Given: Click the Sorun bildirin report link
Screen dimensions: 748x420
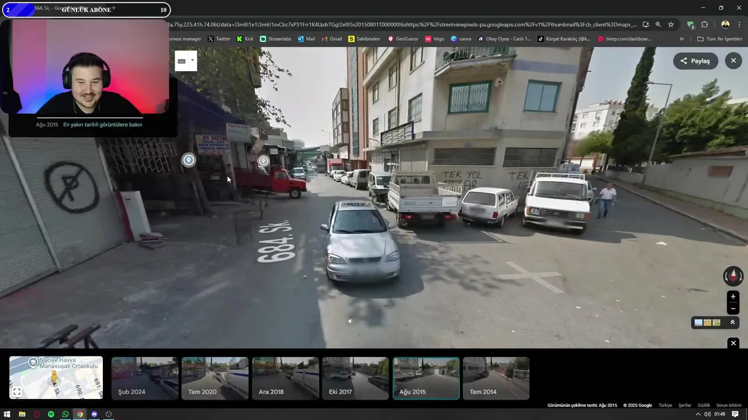Looking at the screenshot, I should pyautogui.click(x=729, y=405).
